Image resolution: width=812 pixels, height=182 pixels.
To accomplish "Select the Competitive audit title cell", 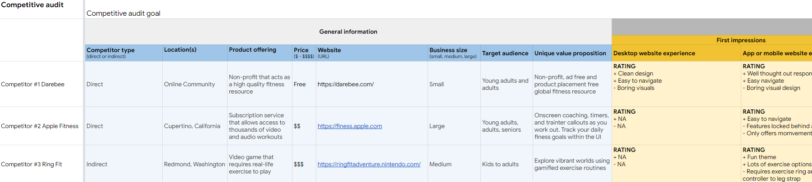I will coord(32,5).
